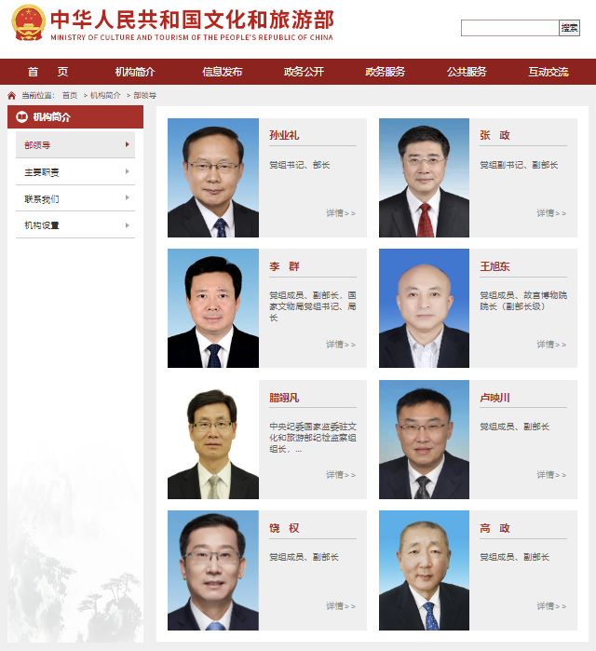The width and height of the screenshot is (596, 651).
Task: Expand the 机构设置 sidebar arrow
Action: tap(127, 225)
